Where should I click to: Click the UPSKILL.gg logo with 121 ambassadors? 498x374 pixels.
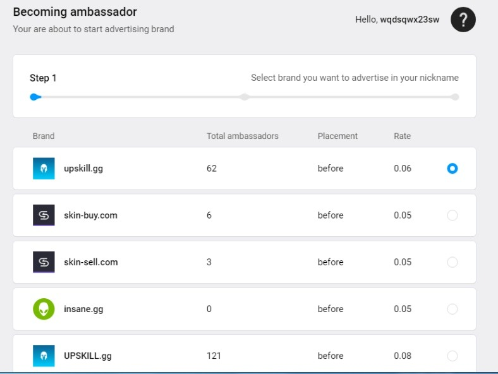(x=44, y=356)
